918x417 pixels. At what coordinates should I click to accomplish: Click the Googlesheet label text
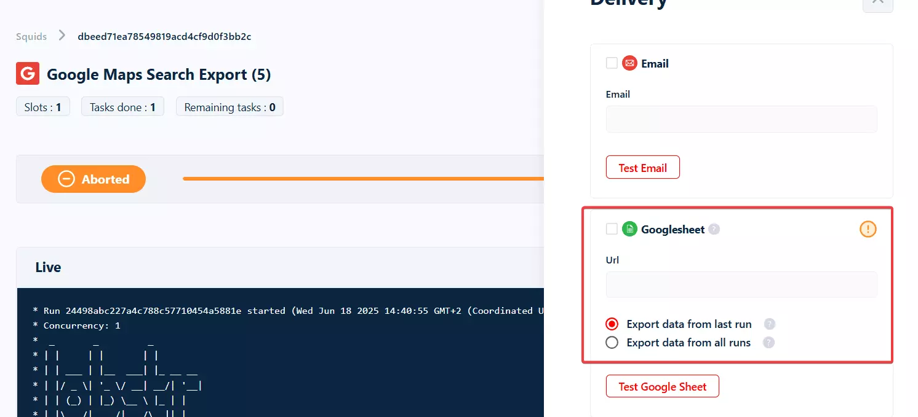(x=673, y=229)
